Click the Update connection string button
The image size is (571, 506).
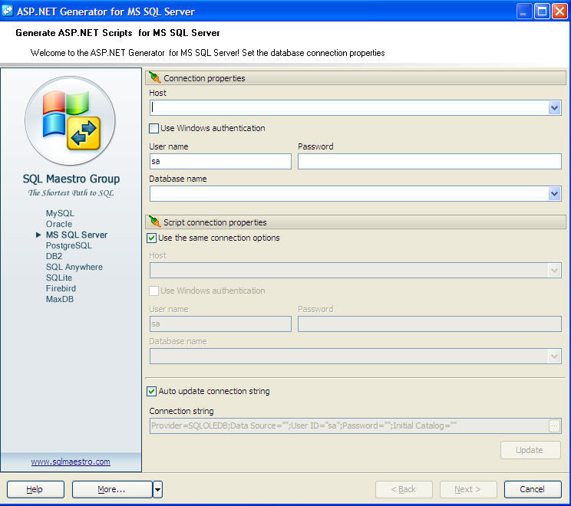pos(530,450)
